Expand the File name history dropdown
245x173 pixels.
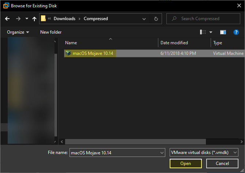162,152
